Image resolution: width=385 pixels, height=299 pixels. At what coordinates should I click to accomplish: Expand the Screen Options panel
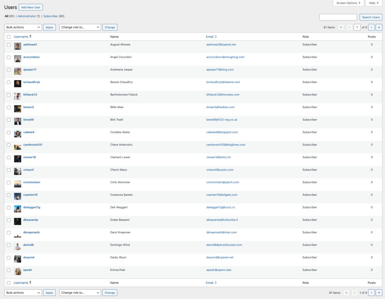(x=348, y=3)
